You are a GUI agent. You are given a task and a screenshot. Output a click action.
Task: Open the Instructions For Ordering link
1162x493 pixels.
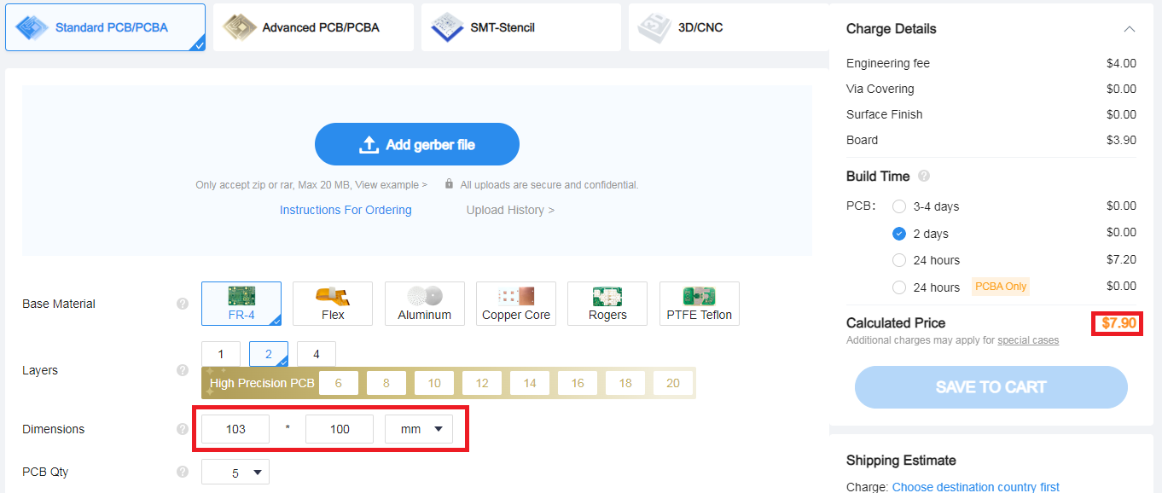(x=346, y=210)
